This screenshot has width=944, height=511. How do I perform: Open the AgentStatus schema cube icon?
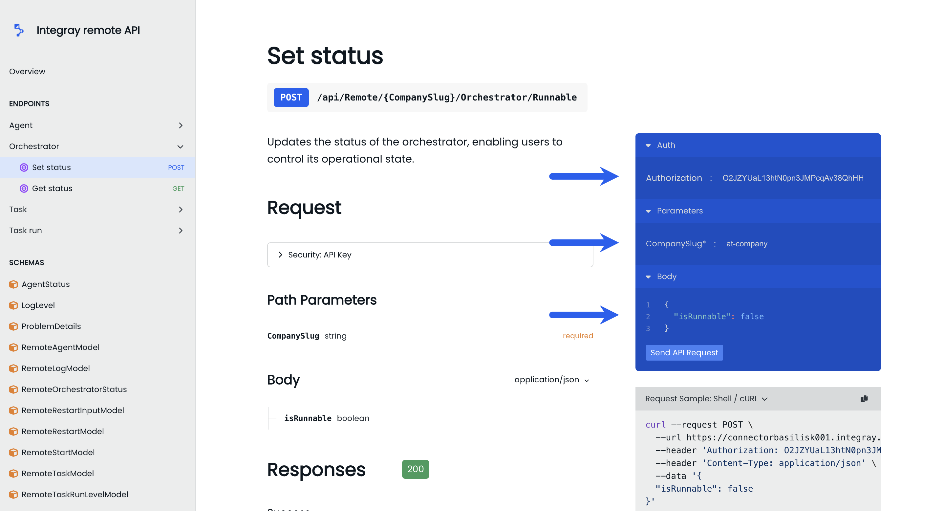(13, 284)
